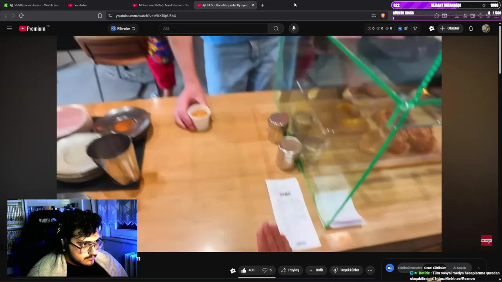Viewport: 502px width, 282px height.
Task: Go to YouTube Premium home logo
Action: point(32,28)
